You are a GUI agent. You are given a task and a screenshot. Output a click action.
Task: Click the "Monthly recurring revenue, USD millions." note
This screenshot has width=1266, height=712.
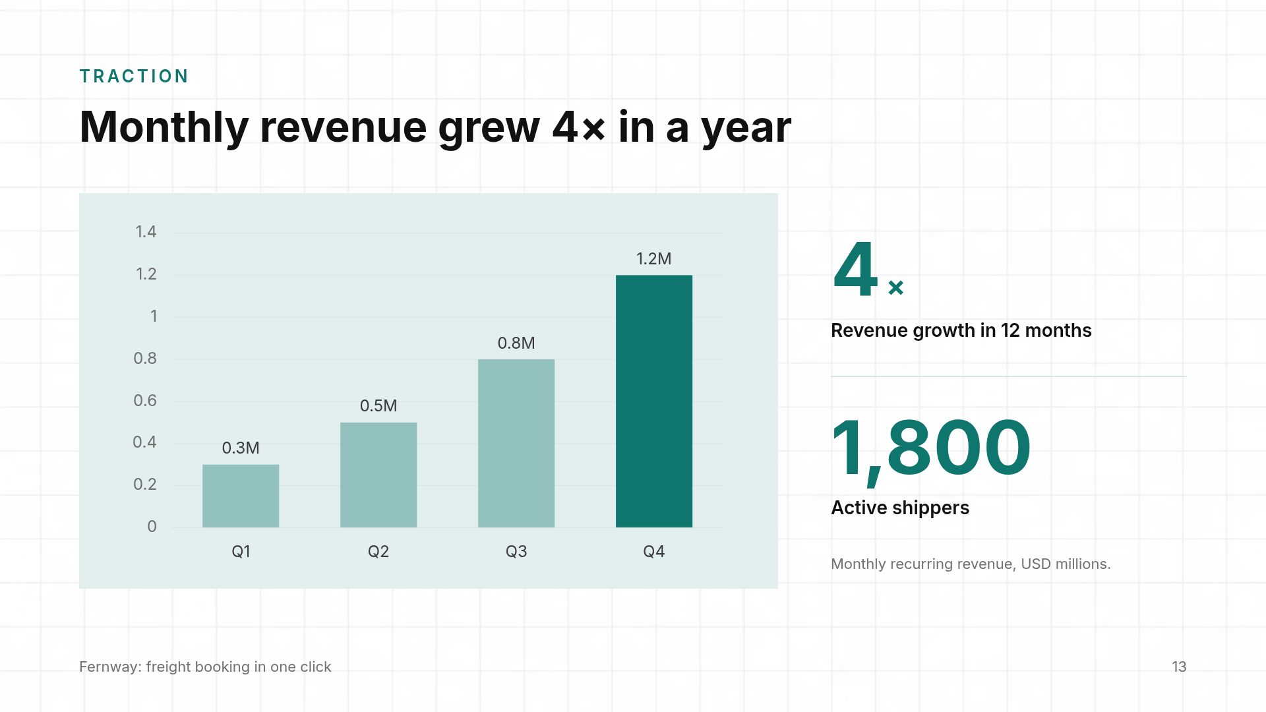[x=971, y=564]
